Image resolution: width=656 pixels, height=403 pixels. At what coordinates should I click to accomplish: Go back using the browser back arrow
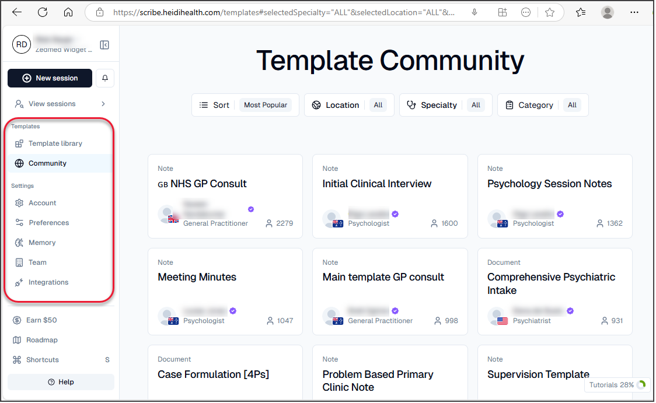click(x=17, y=13)
